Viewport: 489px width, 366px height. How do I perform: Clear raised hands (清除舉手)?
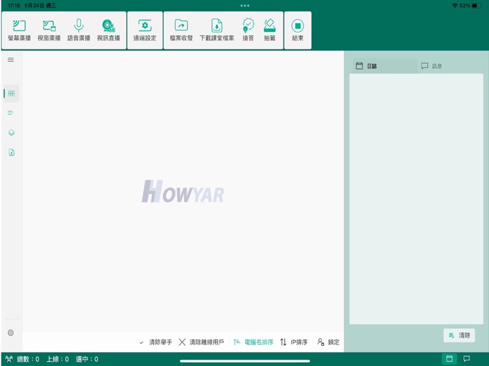(156, 343)
